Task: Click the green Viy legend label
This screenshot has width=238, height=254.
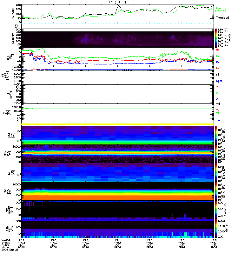Action: pyautogui.click(x=218, y=93)
